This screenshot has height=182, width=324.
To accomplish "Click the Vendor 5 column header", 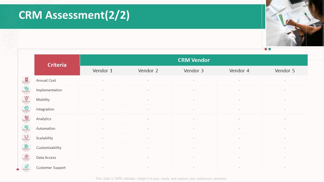I will point(285,71).
